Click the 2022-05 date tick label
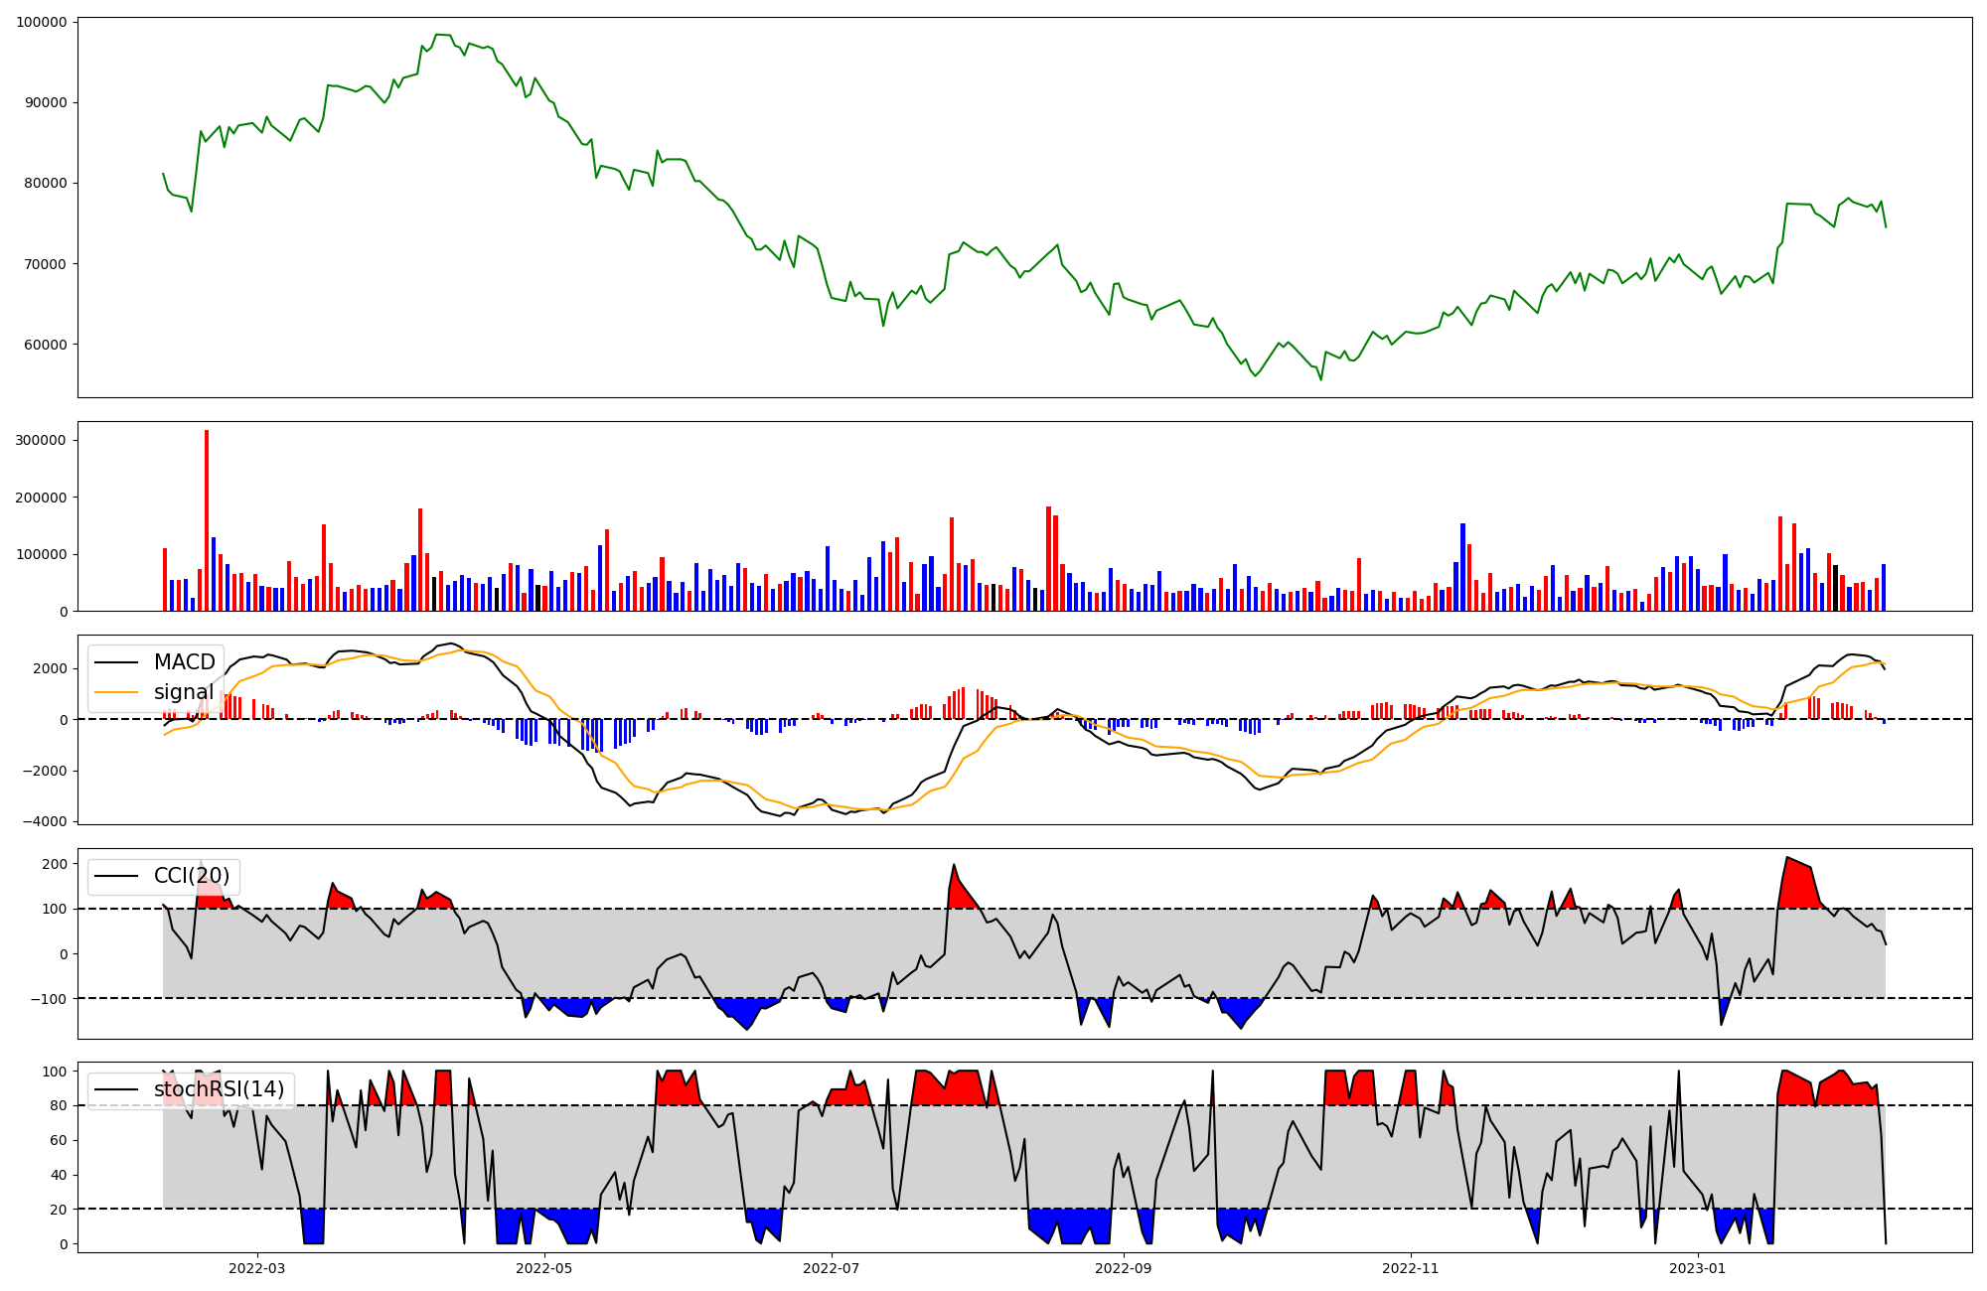 tap(543, 1268)
